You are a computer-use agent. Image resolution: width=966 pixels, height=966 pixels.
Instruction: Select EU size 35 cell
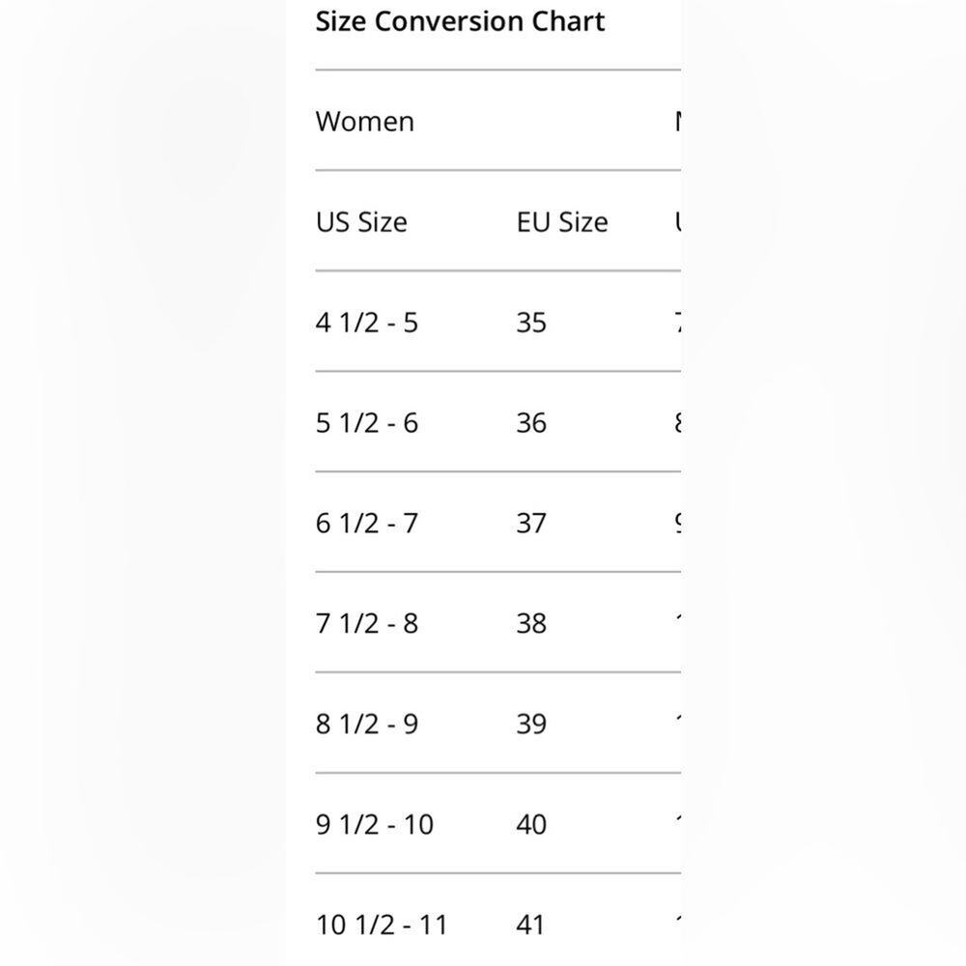coord(531,323)
